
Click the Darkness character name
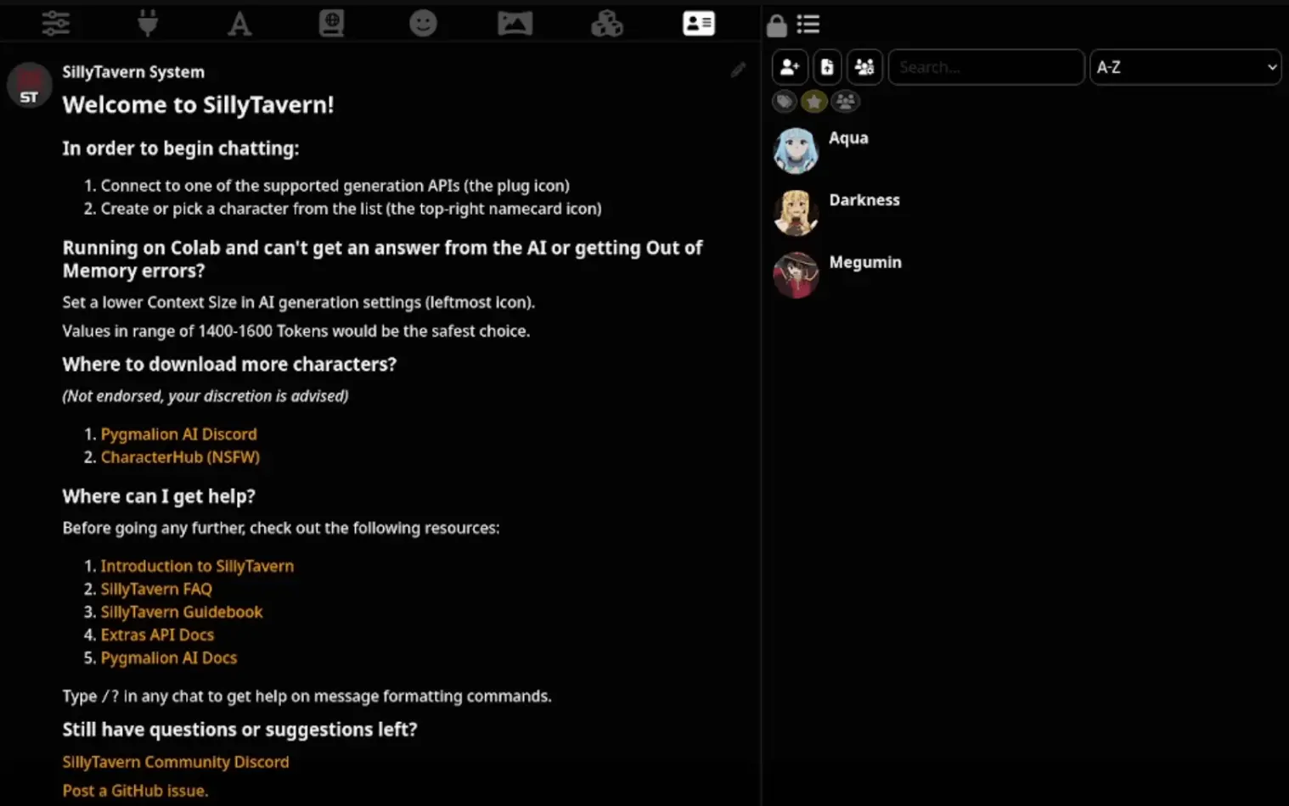pyautogui.click(x=864, y=199)
